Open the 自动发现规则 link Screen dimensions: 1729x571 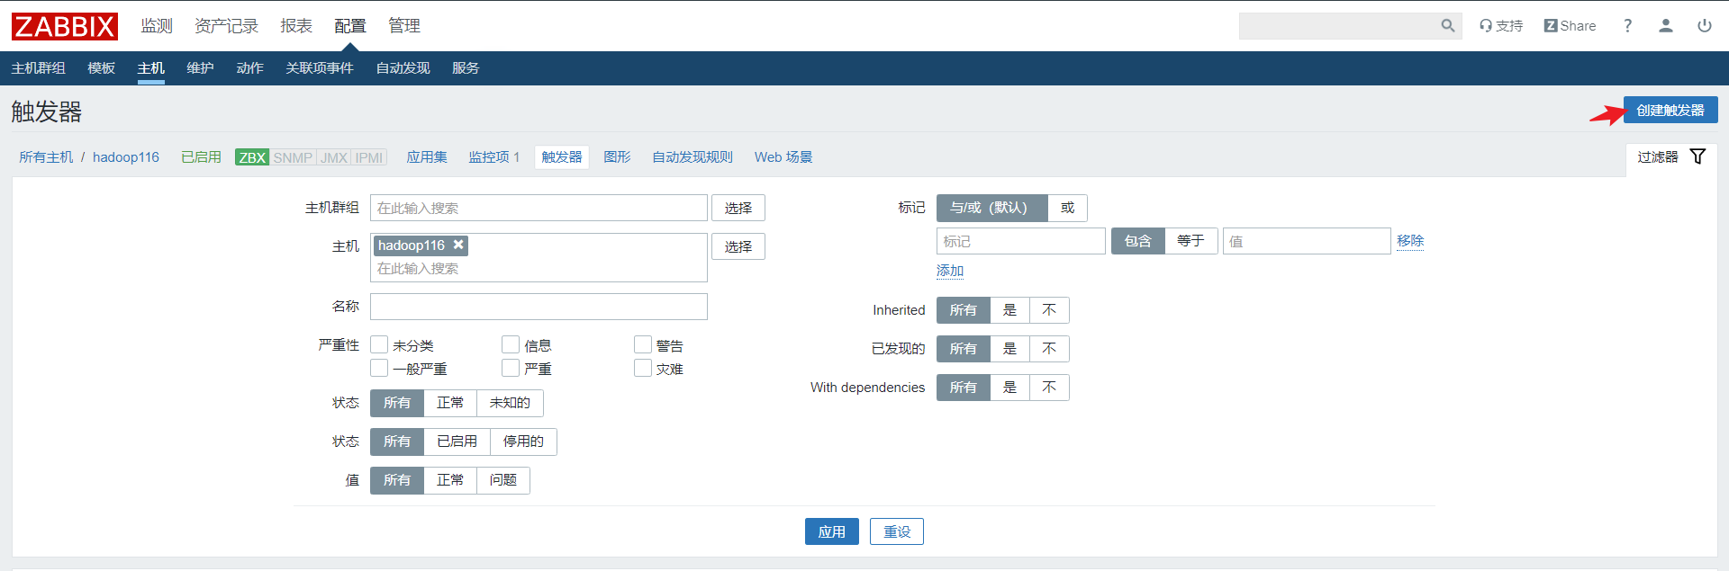click(x=693, y=157)
